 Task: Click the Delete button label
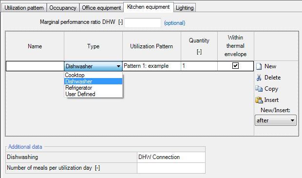(273, 78)
